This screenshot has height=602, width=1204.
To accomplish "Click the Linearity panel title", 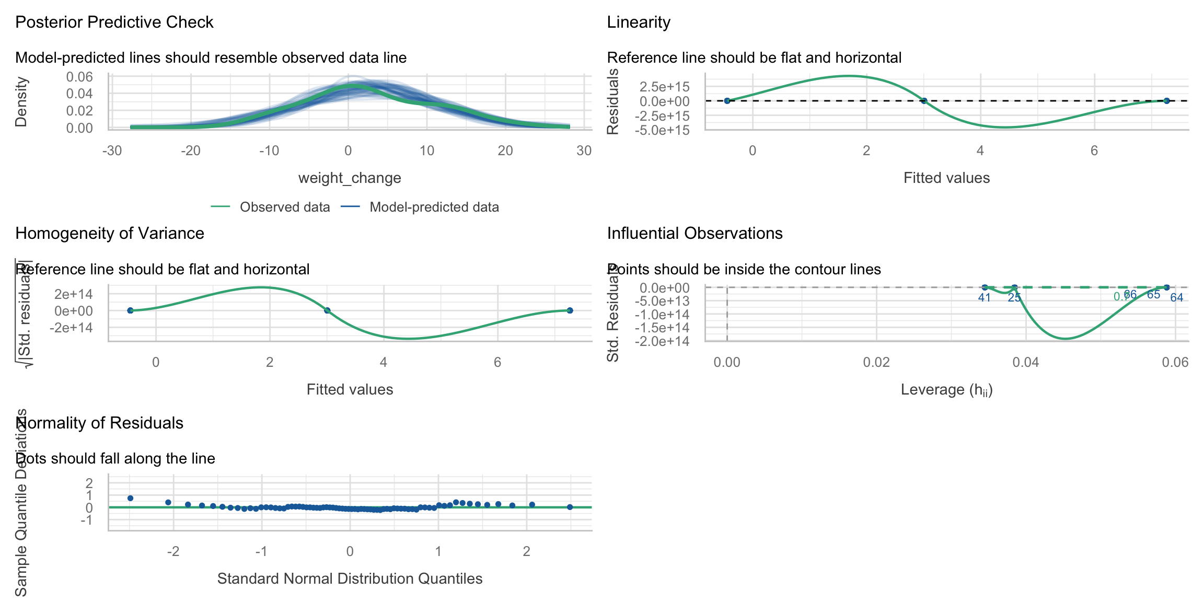I will pos(639,22).
